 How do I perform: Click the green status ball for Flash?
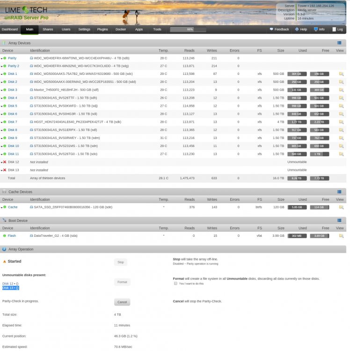click(x=4, y=236)
